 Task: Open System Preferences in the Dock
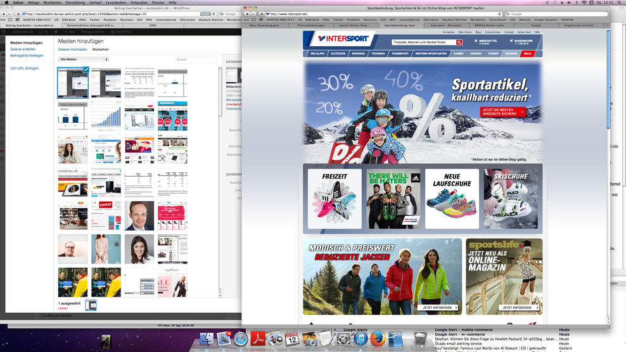343,339
